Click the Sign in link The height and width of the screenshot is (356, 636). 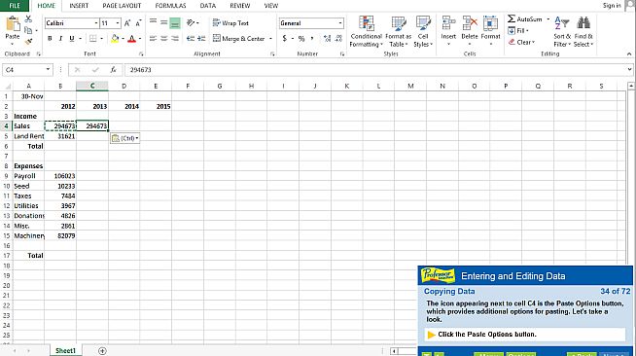612,5
